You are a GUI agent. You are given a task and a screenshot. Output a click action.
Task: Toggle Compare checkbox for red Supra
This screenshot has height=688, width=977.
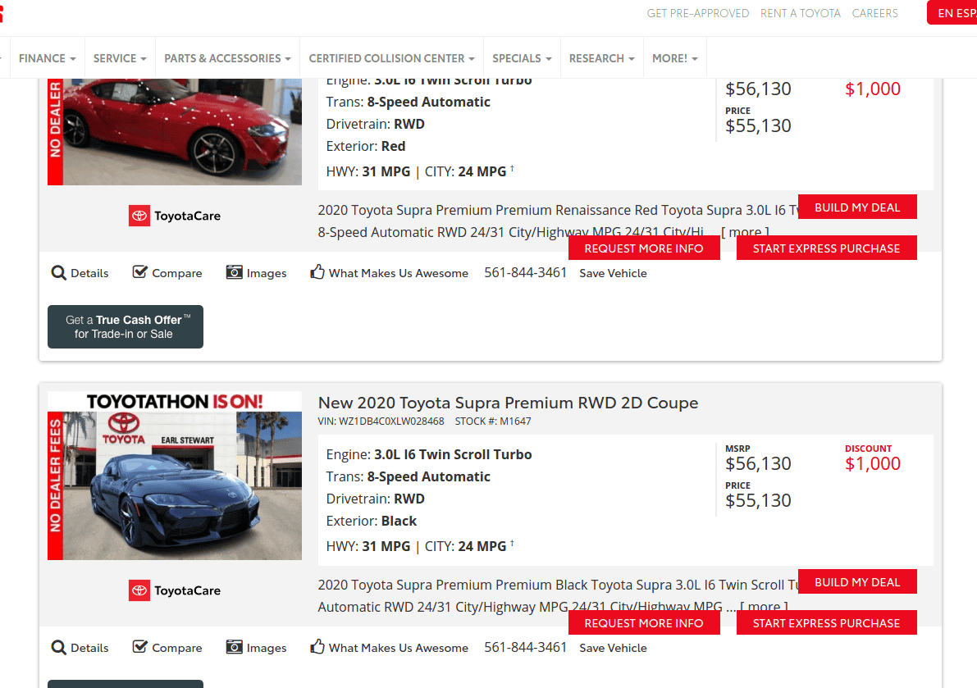(x=139, y=272)
